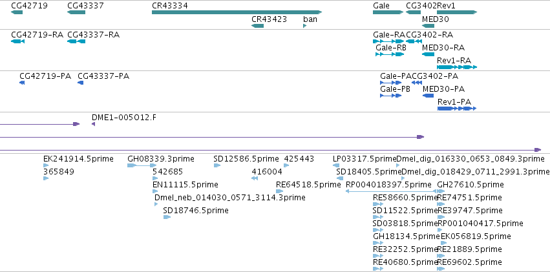The height and width of the screenshot is (272, 550).
Task: Select the long CR43334 gene bar
Action: 237,12
